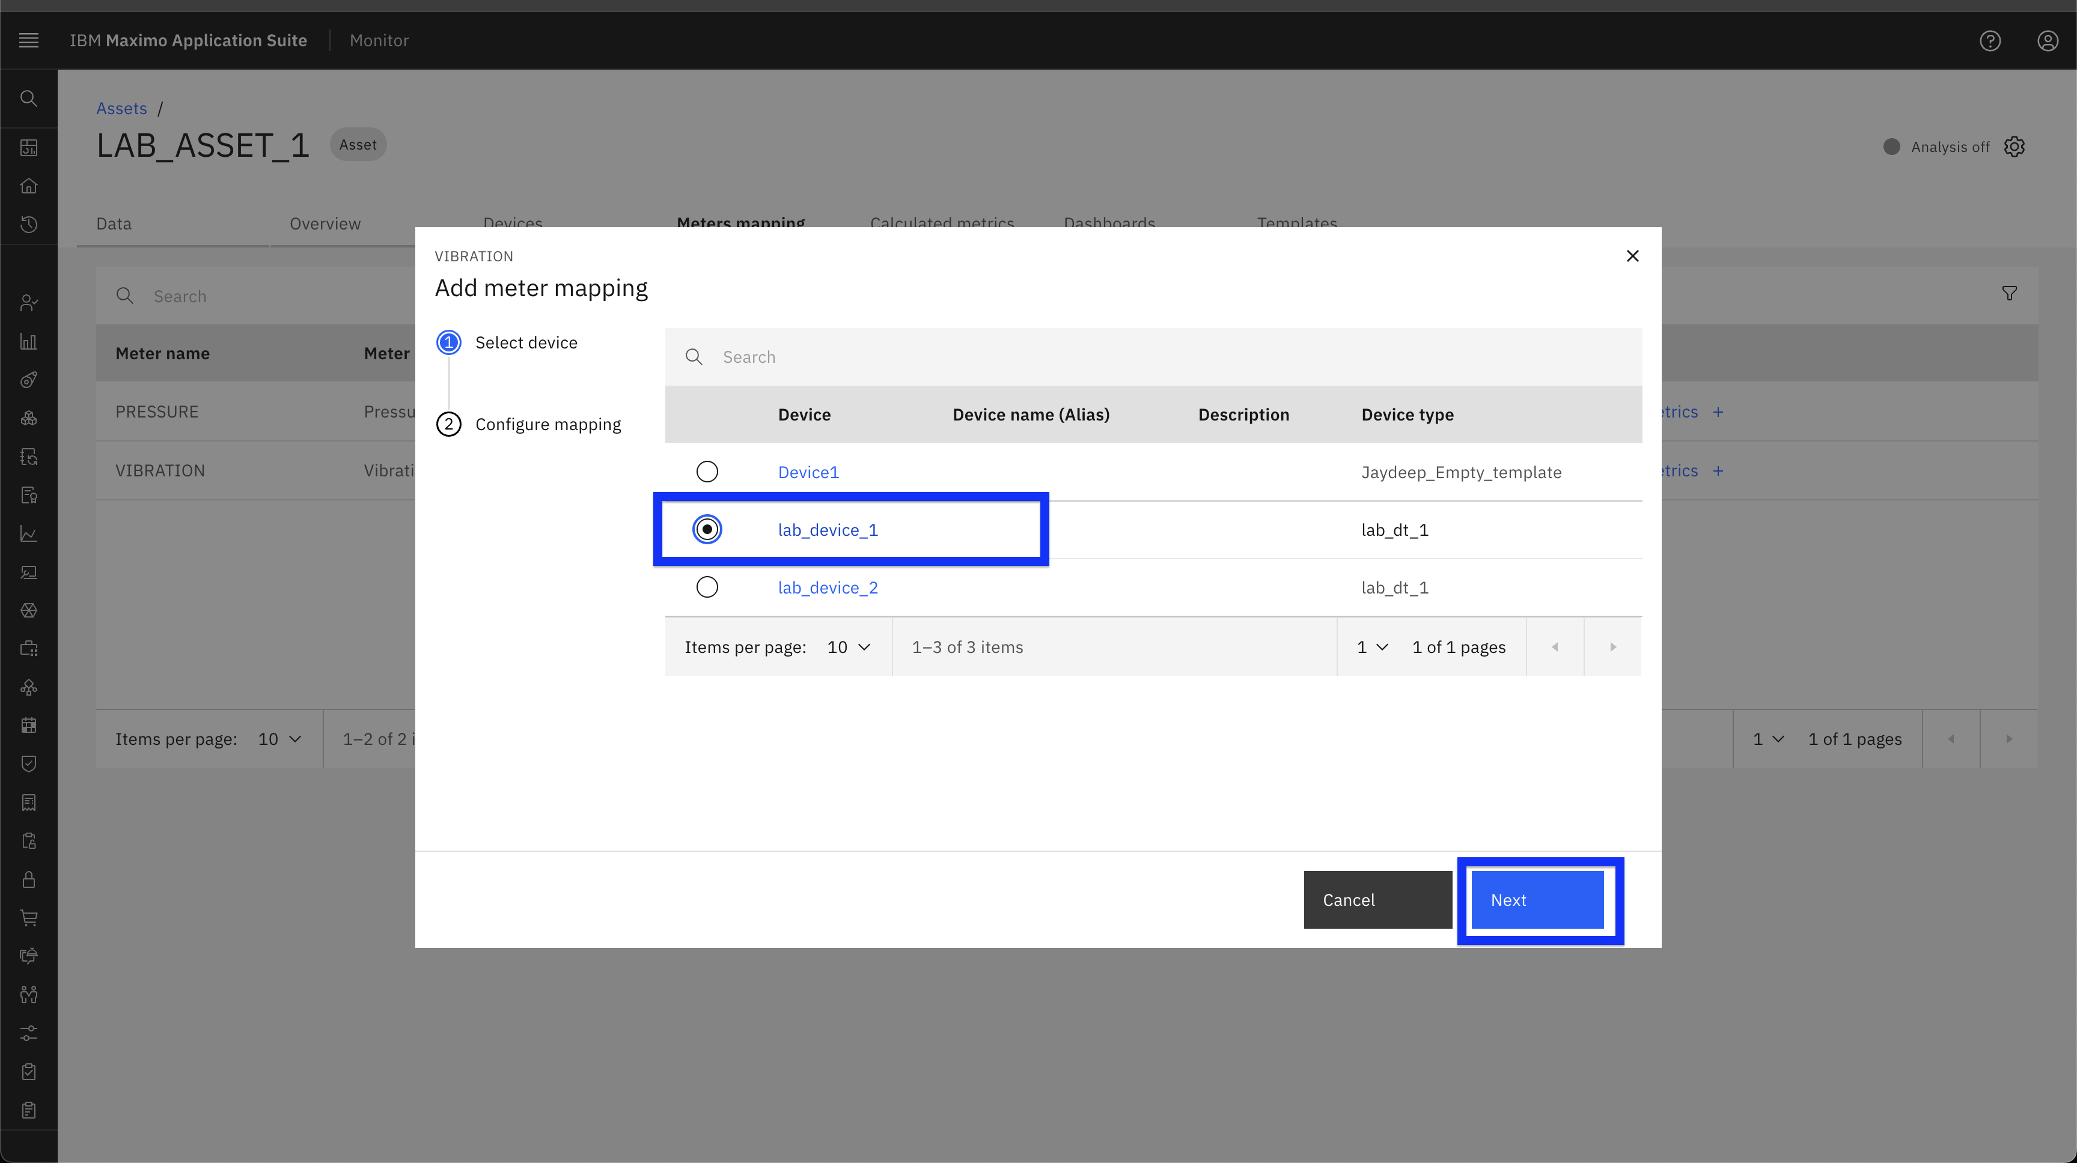Click plus icon in VIBRATION row
2077x1163 pixels.
pyautogui.click(x=1718, y=471)
